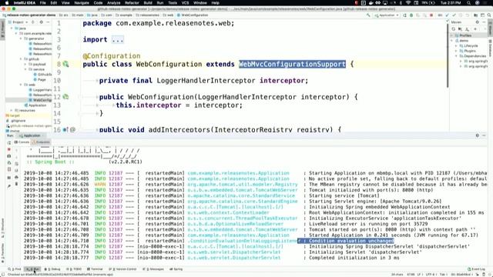Click the rerun icon in Run panel
493x277 pixels.
click(8, 142)
